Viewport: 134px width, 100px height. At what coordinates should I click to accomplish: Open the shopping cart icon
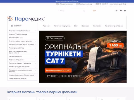click(x=125, y=11)
